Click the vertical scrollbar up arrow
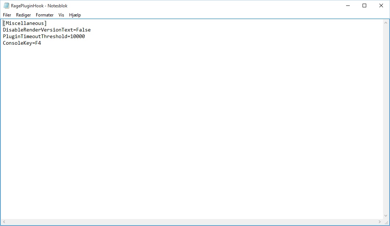Image resolution: width=390 pixels, height=226 pixels. 386,23
